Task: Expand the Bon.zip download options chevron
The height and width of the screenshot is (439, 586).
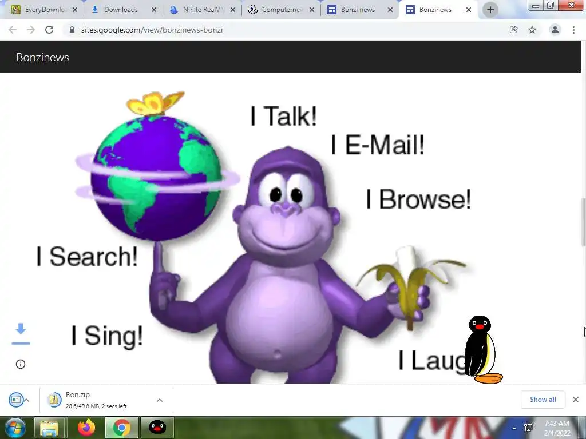Action: pyautogui.click(x=160, y=400)
